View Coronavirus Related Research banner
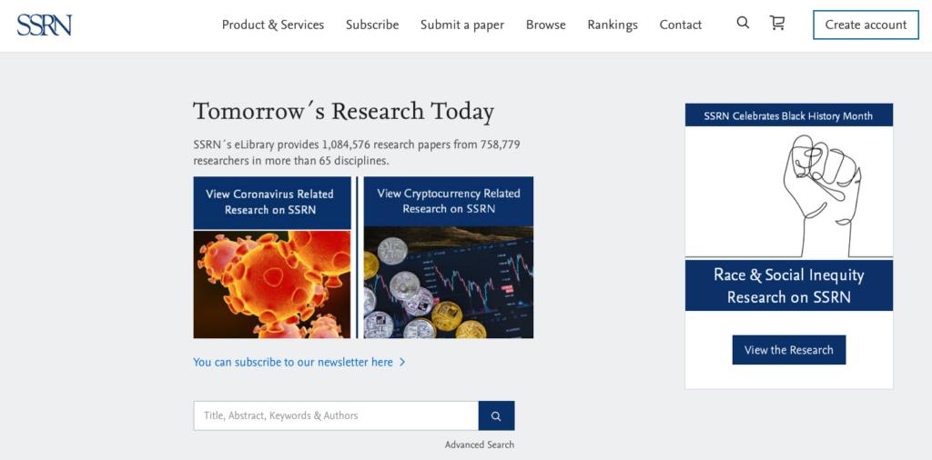This screenshot has width=932, height=460. (272, 203)
